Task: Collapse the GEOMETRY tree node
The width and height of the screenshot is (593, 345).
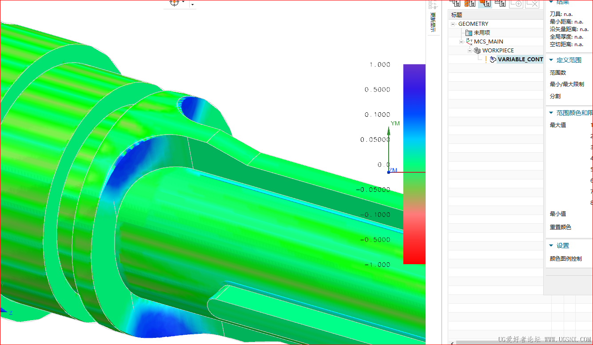Action: click(453, 24)
